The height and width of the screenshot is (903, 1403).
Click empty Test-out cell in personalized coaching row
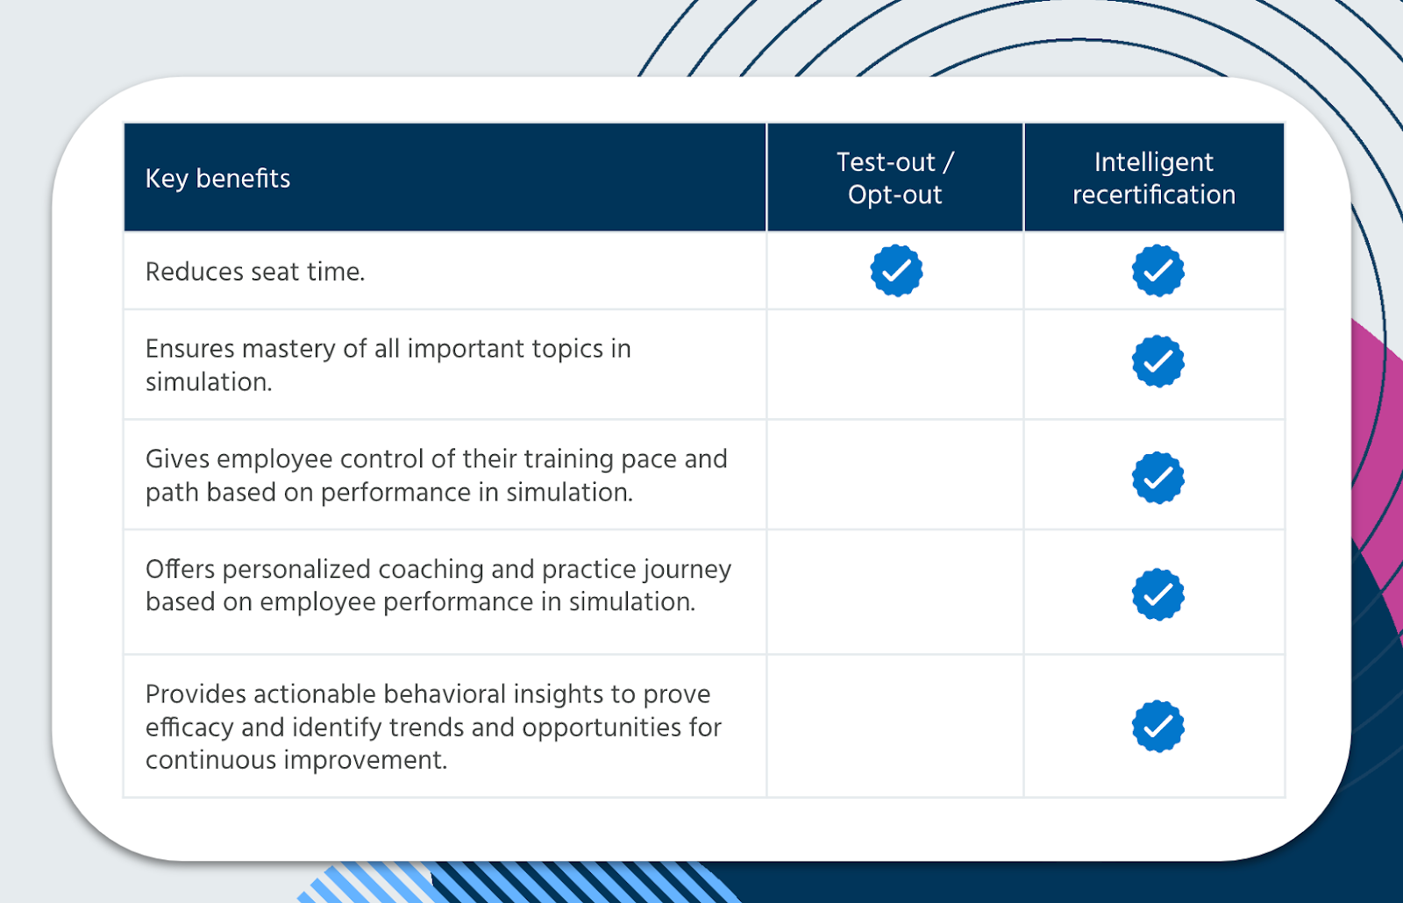coord(895,592)
